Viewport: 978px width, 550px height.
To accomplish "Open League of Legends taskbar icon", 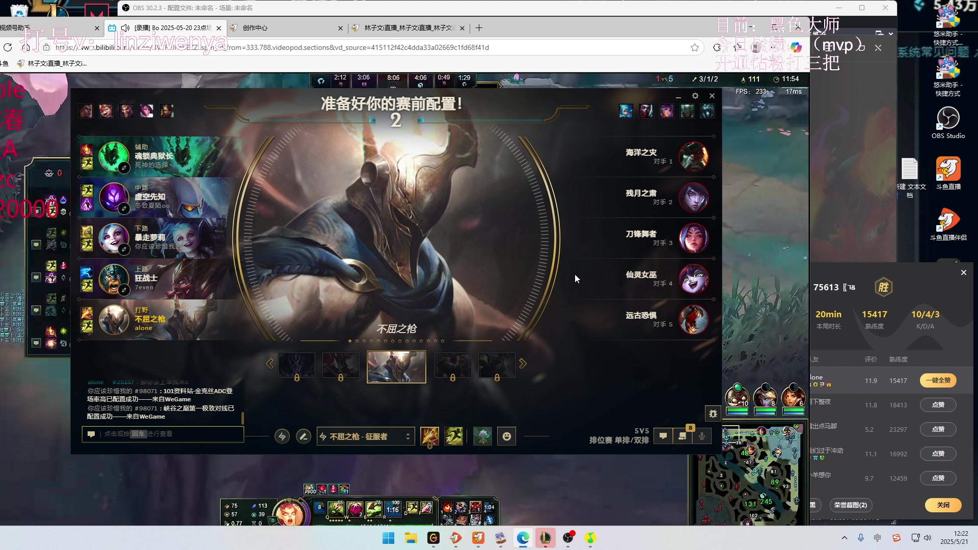I will coord(545,538).
